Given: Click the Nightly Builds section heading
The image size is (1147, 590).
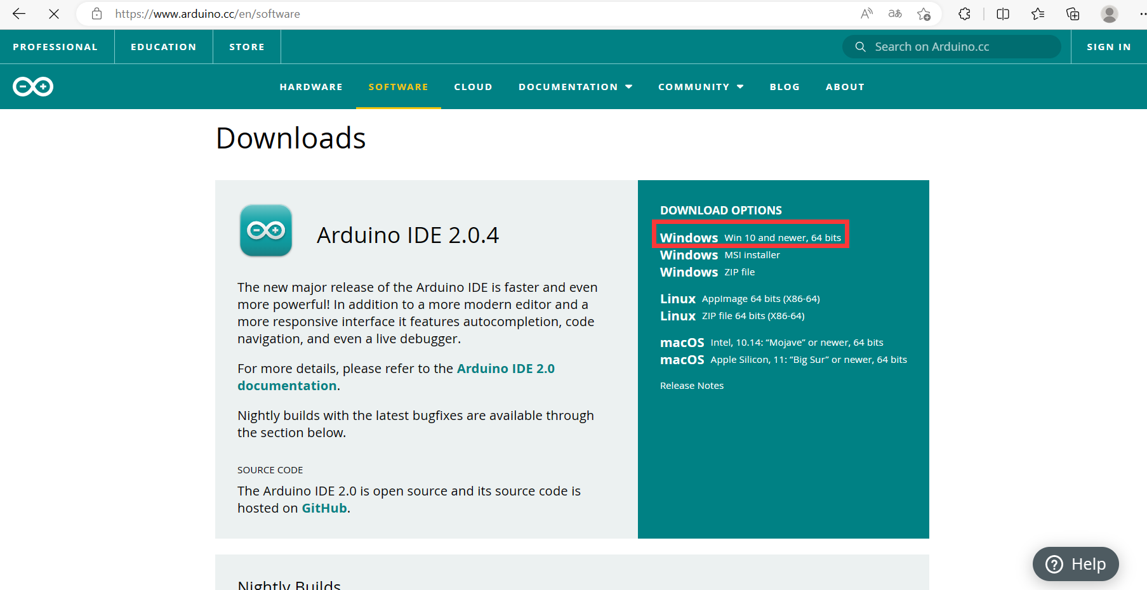Looking at the screenshot, I should [289, 584].
